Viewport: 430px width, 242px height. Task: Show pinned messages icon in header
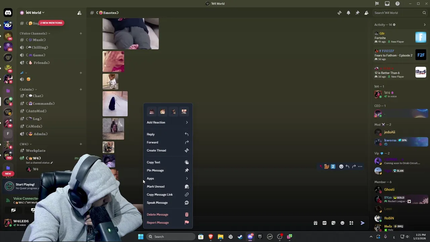pyautogui.click(x=357, y=13)
